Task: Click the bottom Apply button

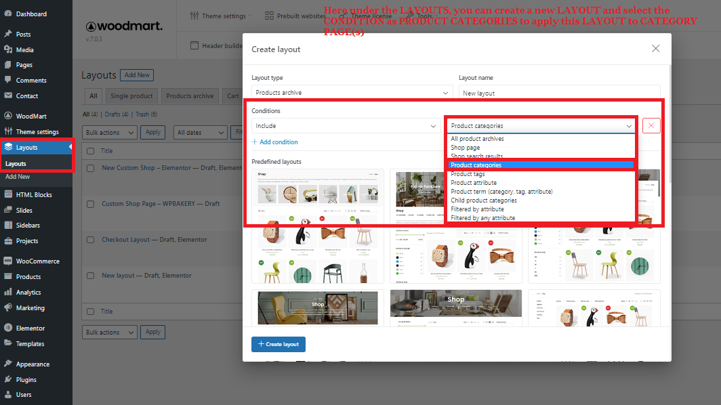Action: click(152, 331)
